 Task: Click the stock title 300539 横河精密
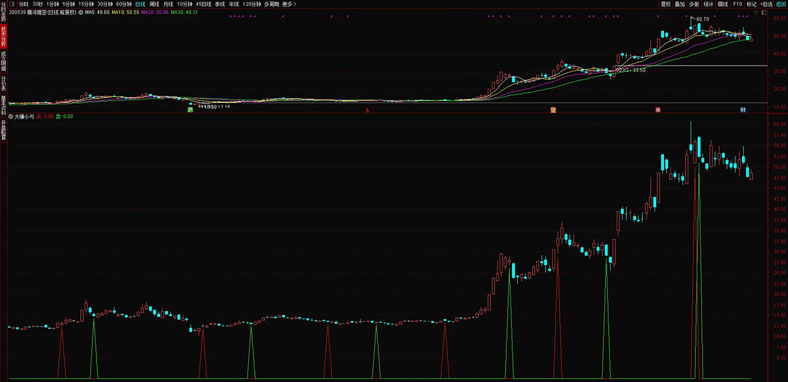(43, 12)
